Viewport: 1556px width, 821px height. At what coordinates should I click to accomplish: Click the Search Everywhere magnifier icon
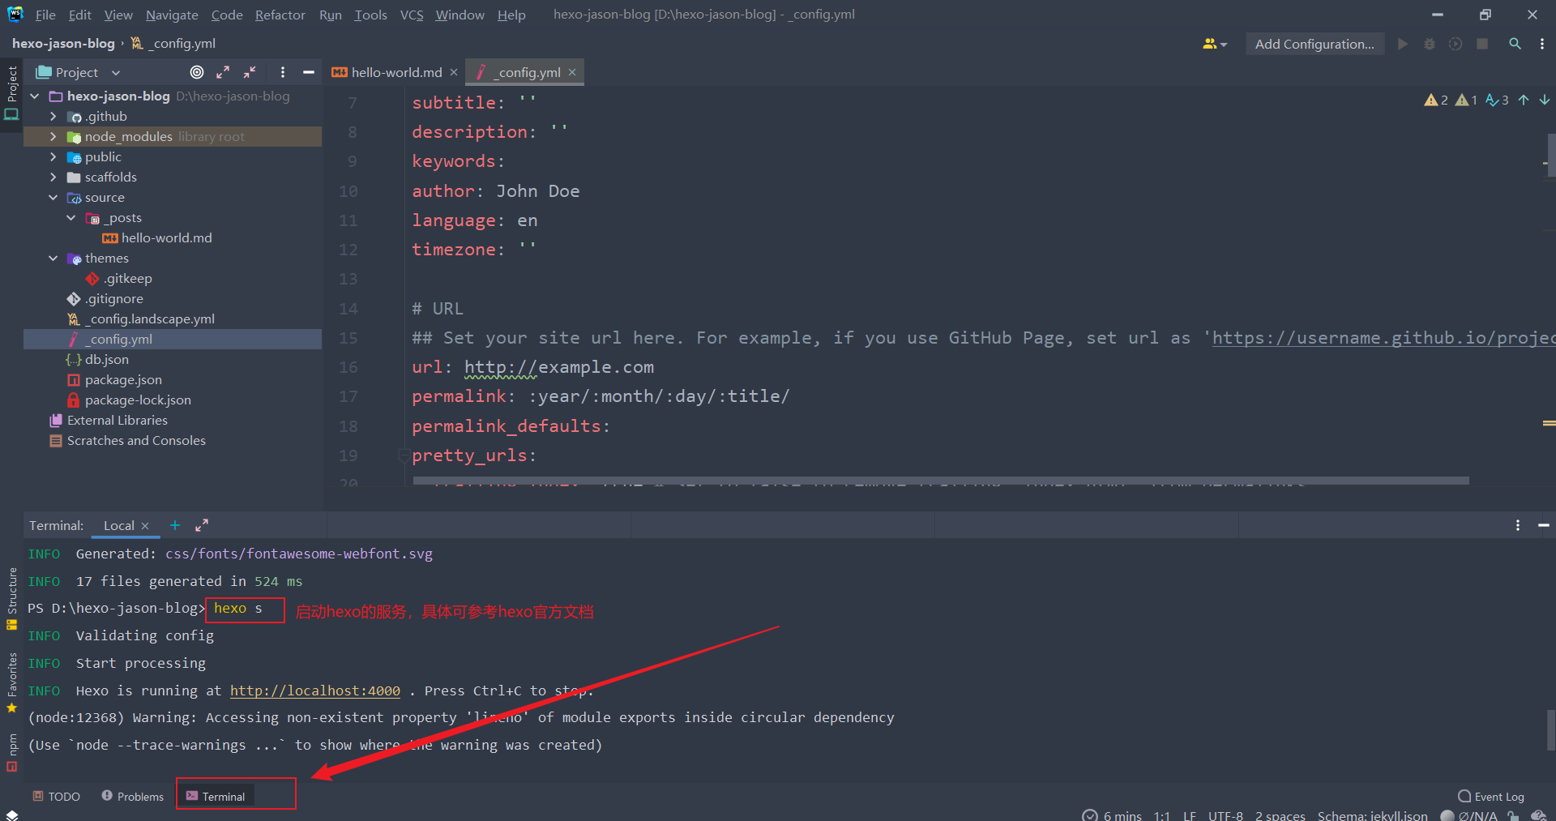[1515, 44]
